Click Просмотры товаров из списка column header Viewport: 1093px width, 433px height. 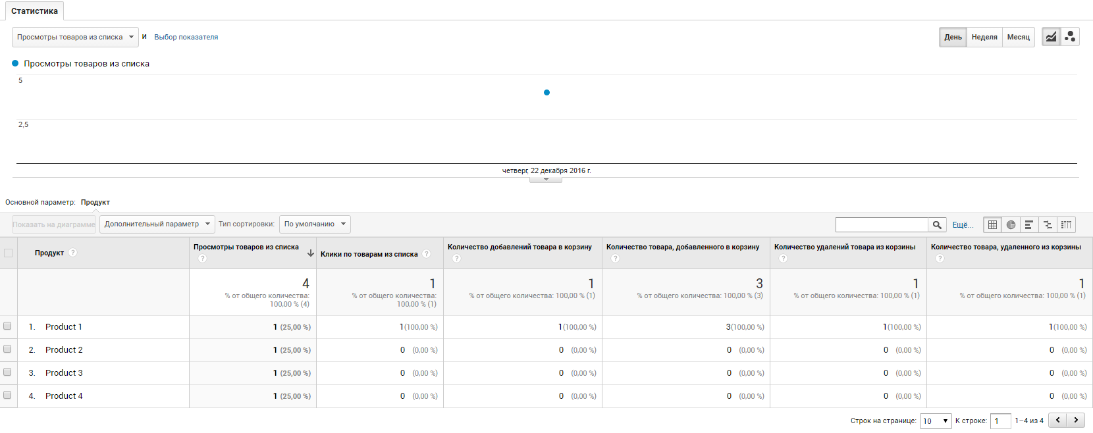point(246,247)
